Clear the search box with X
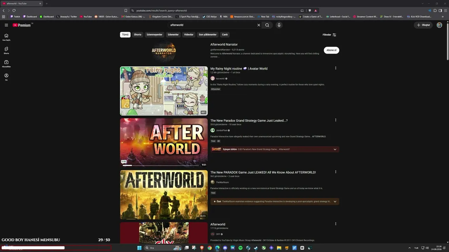The height and width of the screenshot is (252, 449). (x=259, y=25)
